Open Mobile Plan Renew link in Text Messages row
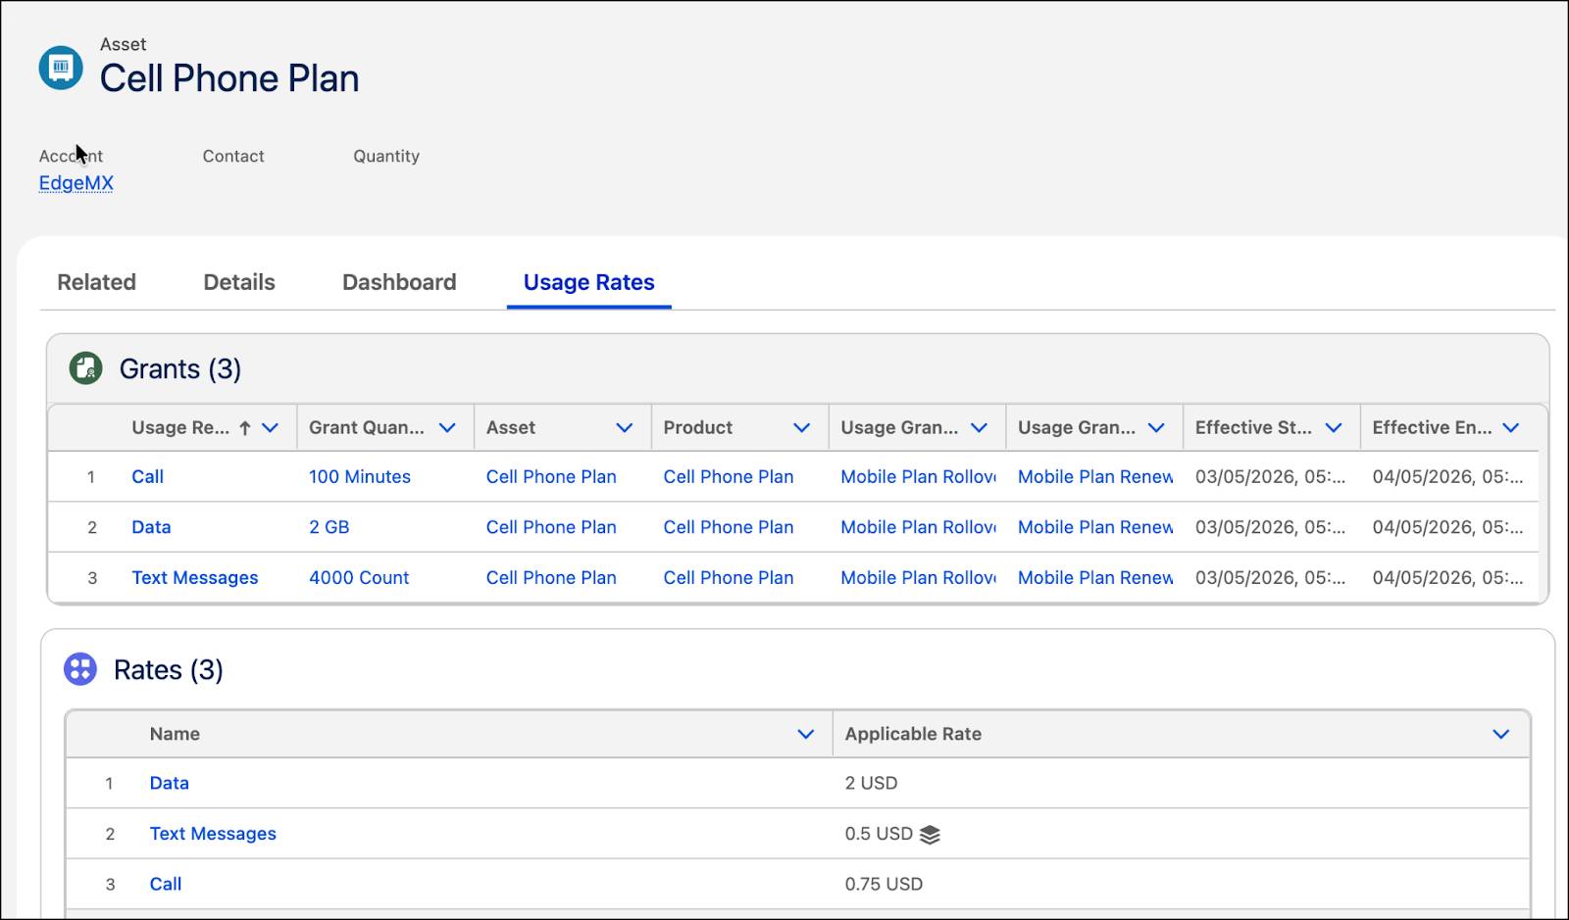 [x=1095, y=578]
